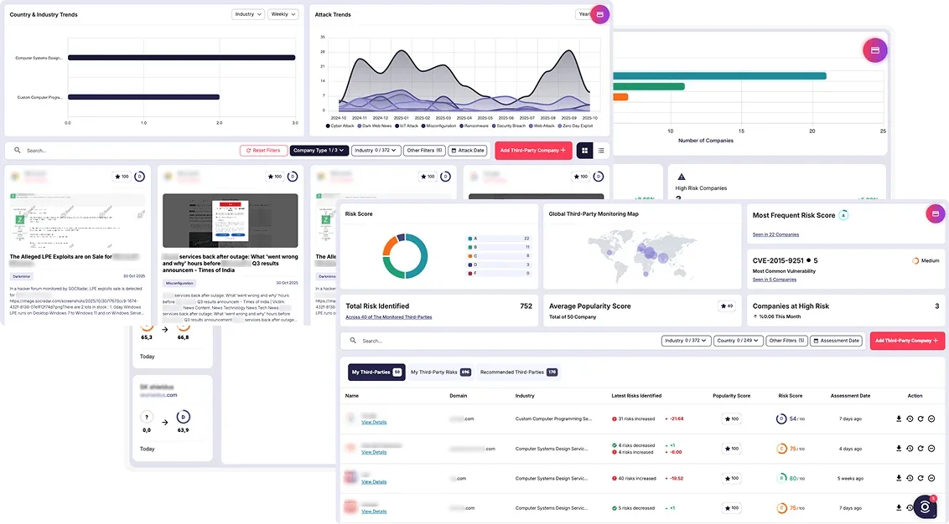Open the Assessment Date picker

point(837,341)
